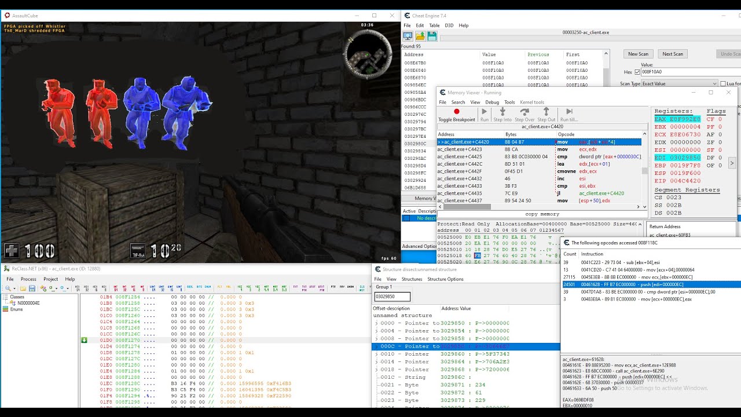Expand the registers side arrow in Memory Viewer
741x417 pixels.
(732, 163)
